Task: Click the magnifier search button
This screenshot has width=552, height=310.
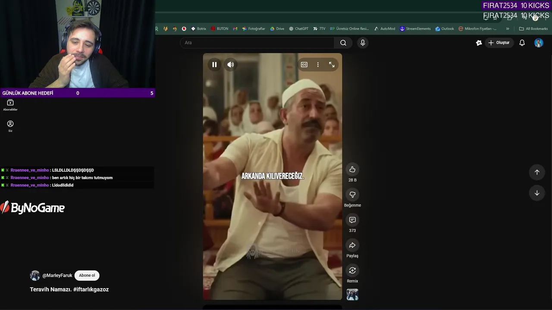Action: (343, 43)
